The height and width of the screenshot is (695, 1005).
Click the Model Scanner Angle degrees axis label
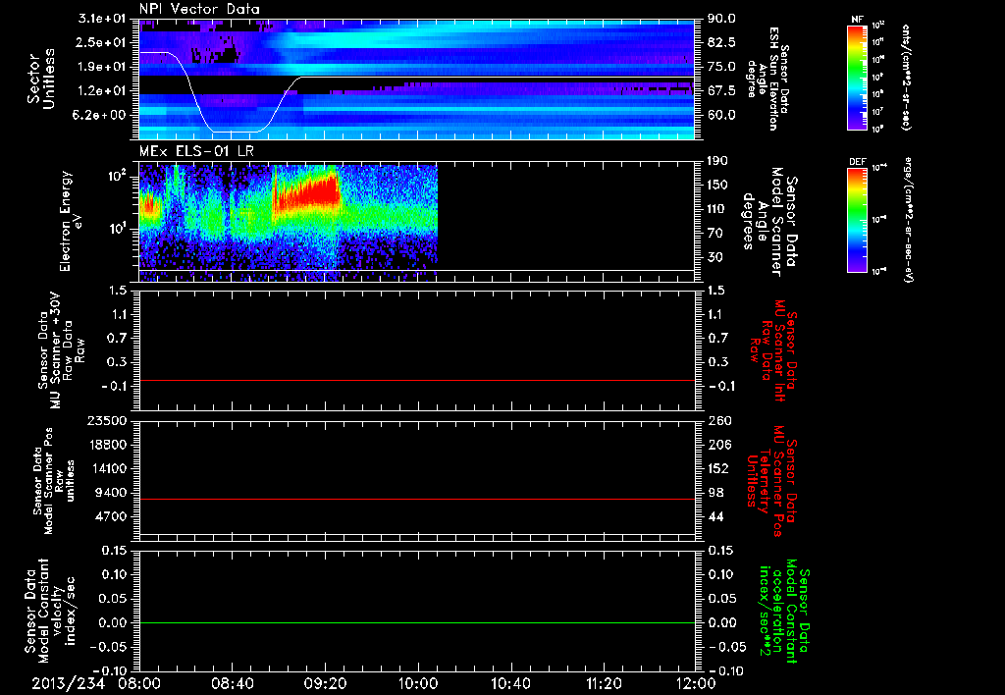pyautogui.click(x=769, y=222)
